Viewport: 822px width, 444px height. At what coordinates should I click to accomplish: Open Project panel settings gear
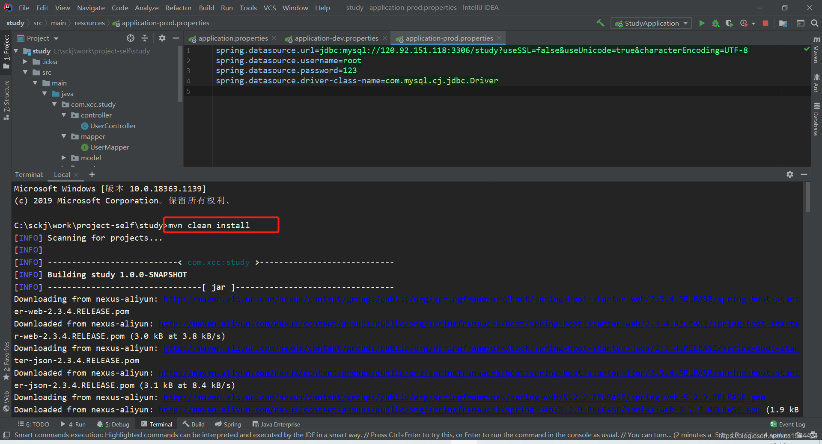click(x=162, y=38)
